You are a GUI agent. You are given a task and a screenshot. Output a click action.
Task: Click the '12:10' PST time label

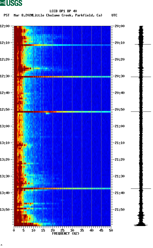pyautogui.click(x=5, y=43)
